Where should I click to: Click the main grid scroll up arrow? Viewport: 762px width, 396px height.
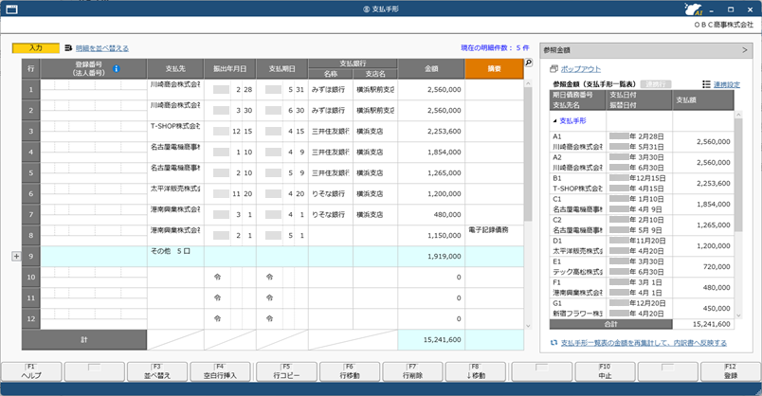coord(528,83)
